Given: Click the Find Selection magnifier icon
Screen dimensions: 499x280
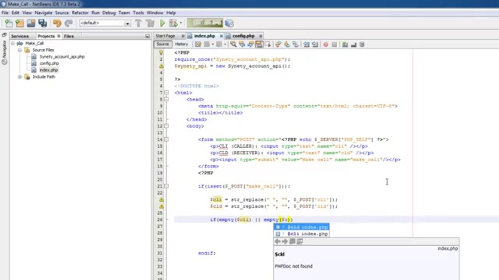Looking at the screenshot, I should 233,44.
